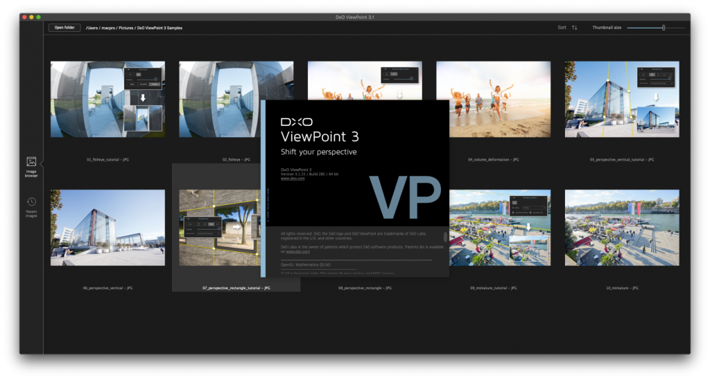Click the Open folder button
Viewport: 710px width, 380px height.
coord(64,28)
